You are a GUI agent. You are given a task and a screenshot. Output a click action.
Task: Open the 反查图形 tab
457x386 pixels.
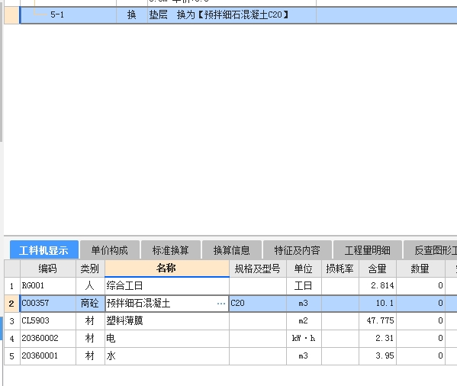point(431,250)
